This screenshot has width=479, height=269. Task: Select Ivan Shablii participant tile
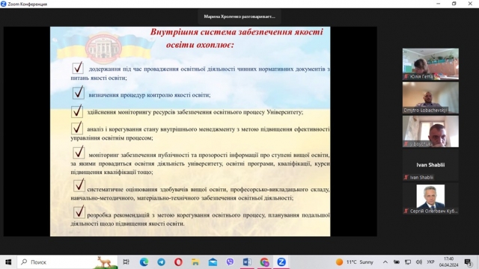point(430,165)
